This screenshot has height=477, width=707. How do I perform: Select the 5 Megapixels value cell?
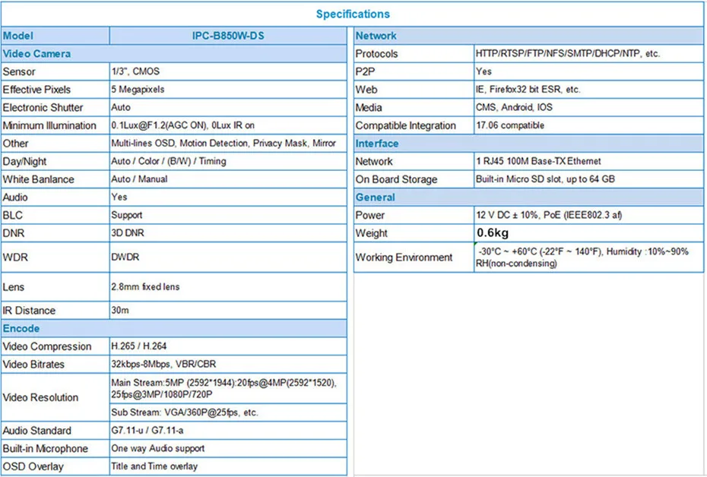(x=228, y=89)
